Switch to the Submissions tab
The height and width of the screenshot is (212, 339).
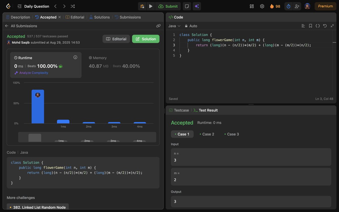click(x=128, y=17)
